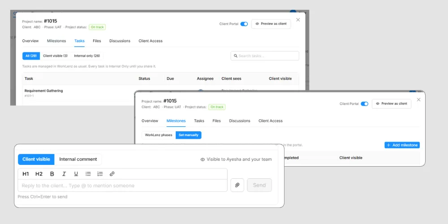Filter tasks by Internal only (26)
The image size is (448, 224).
pyautogui.click(x=87, y=56)
